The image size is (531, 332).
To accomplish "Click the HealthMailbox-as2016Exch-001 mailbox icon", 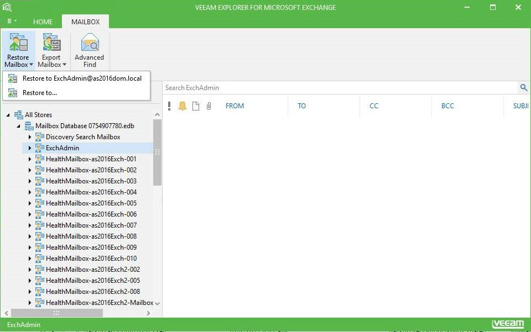I will pos(40,159).
